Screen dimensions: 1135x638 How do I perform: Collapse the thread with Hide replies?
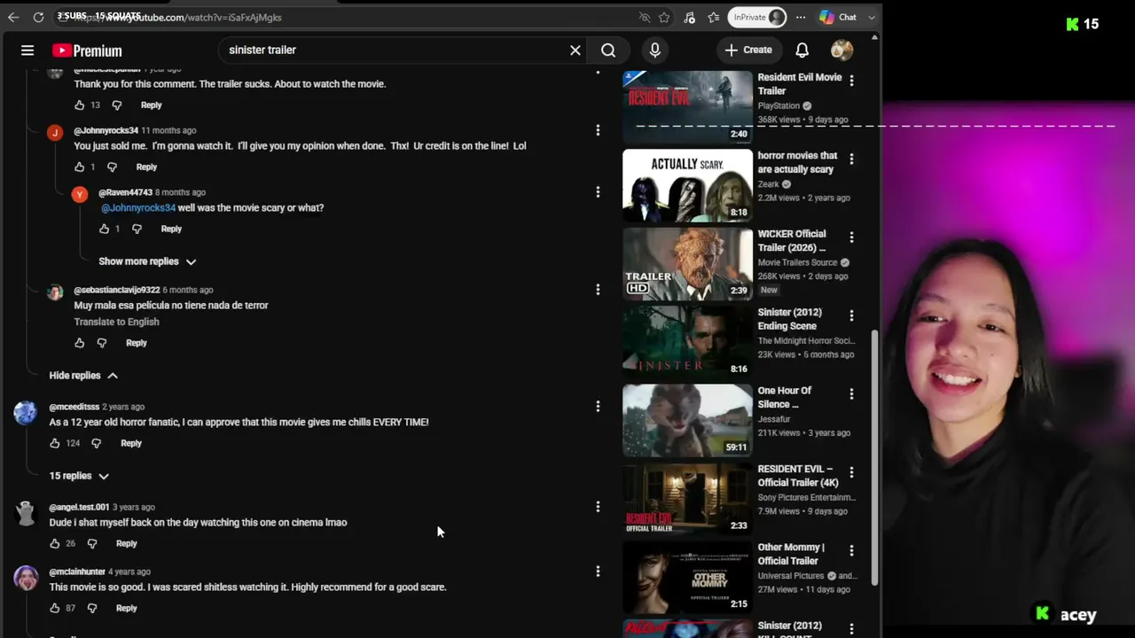83,376
